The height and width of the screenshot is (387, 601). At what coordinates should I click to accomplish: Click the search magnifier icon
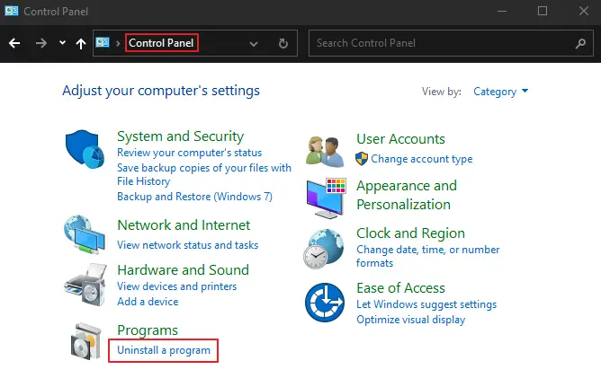point(580,44)
